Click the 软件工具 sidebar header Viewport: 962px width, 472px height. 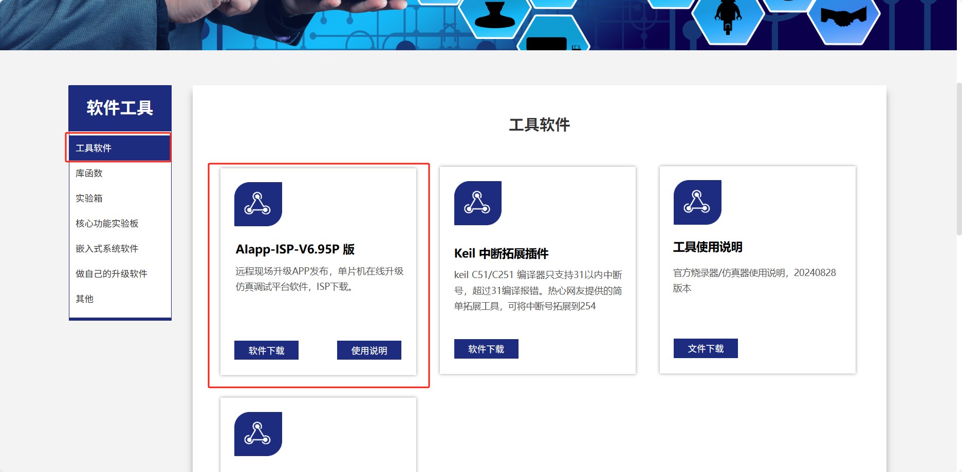[x=120, y=108]
